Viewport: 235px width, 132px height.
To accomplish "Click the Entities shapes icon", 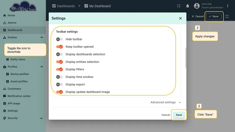I will pyautogui.click(x=4, y=38).
